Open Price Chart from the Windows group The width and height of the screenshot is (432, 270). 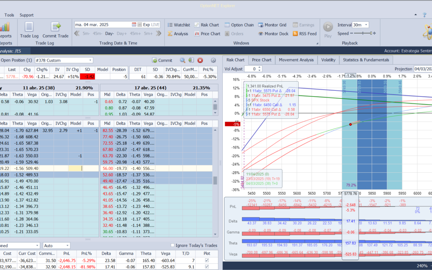pos(208,34)
